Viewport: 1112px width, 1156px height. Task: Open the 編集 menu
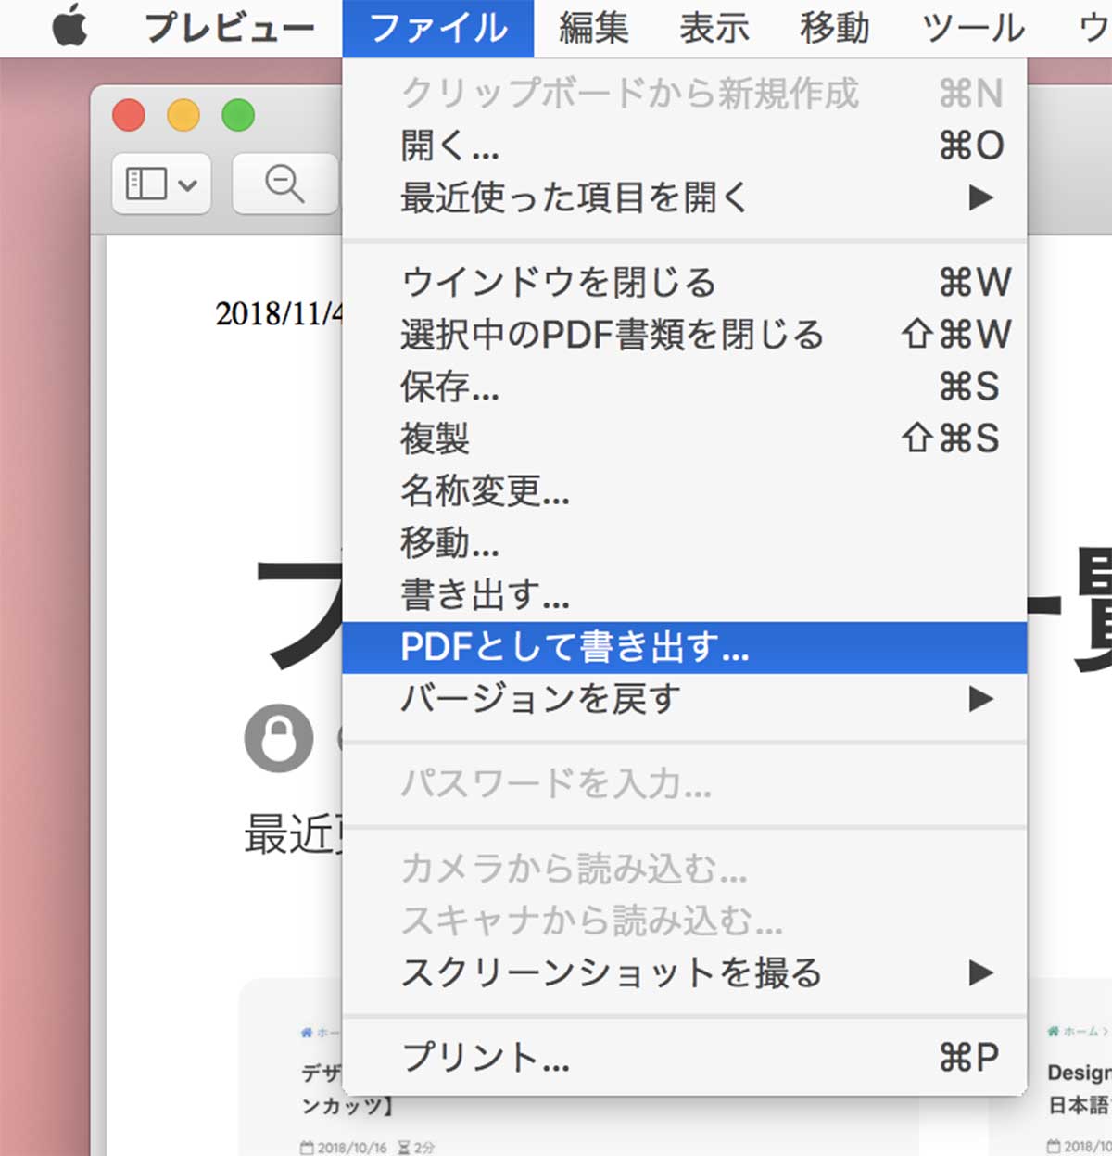click(594, 29)
